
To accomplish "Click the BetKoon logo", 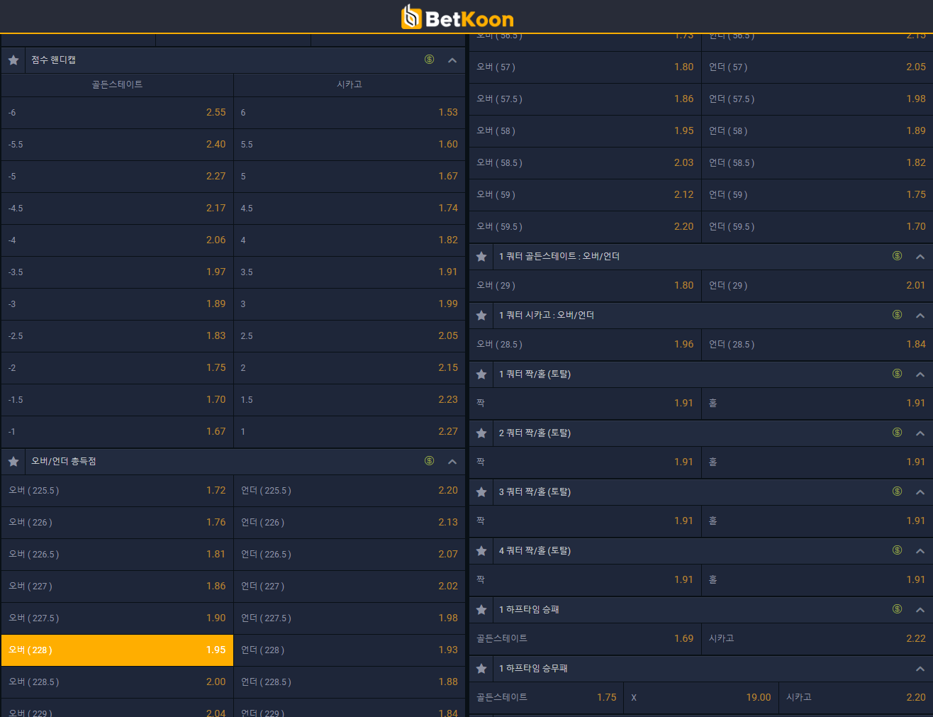I will click(x=457, y=17).
